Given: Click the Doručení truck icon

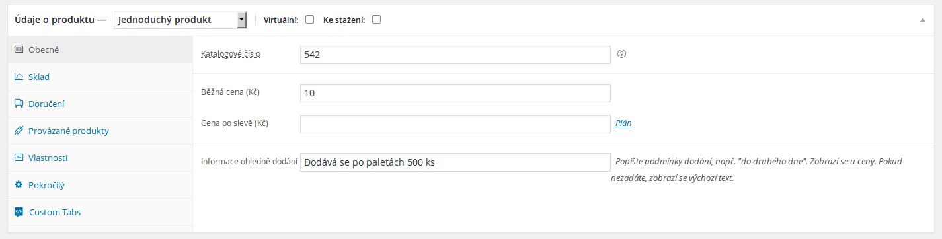Looking at the screenshot, I should (x=19, y=104).
